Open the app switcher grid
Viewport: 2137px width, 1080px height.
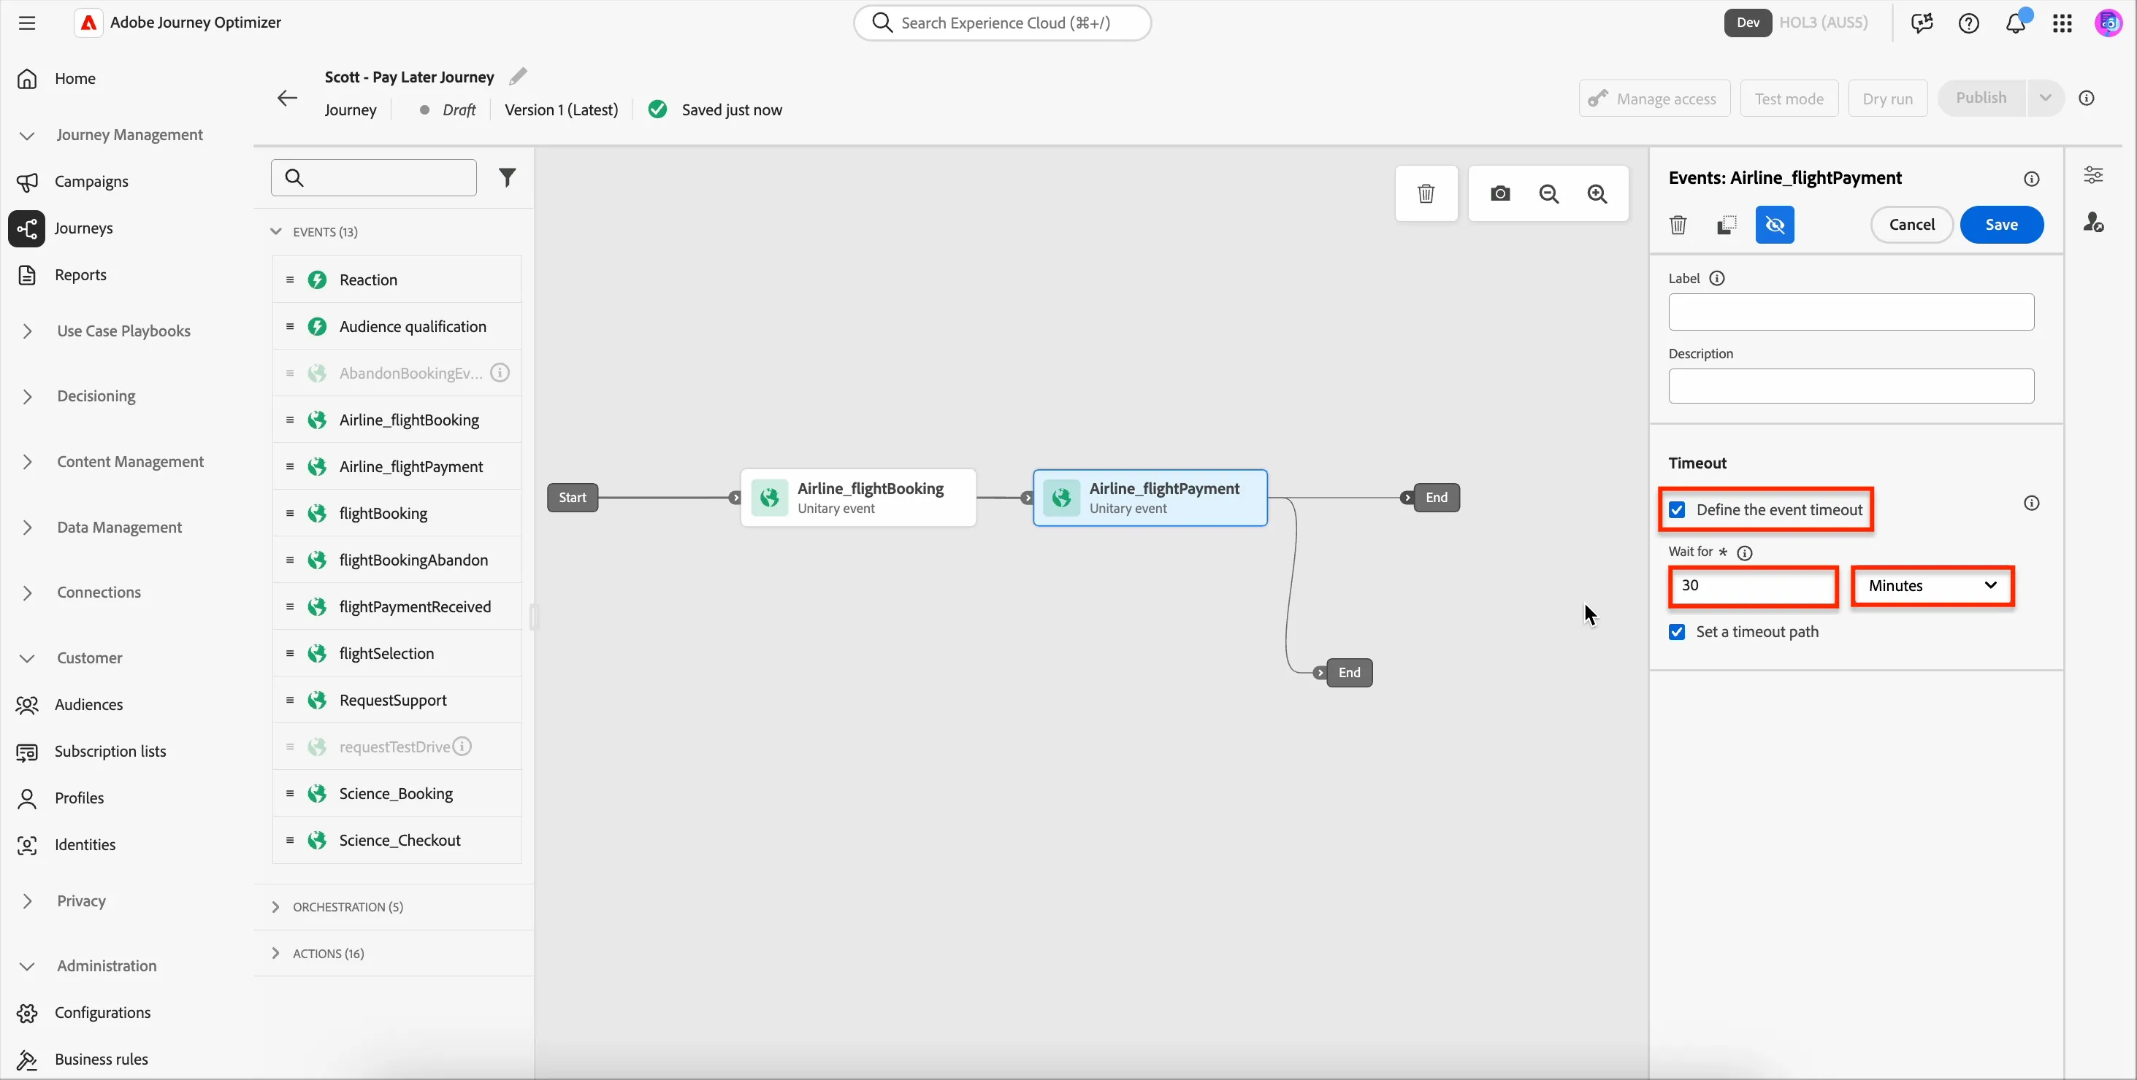(2063, 23)
